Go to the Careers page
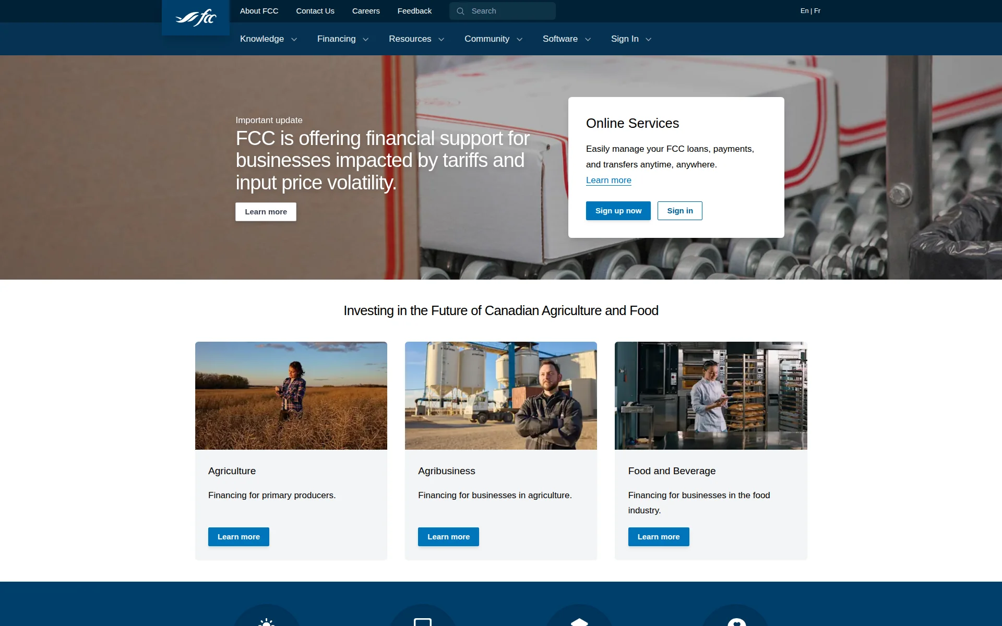 click(366, 11)
